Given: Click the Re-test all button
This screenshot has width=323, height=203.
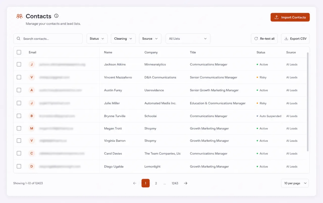Looking at the screenshot, I should (x=264, y=39).
